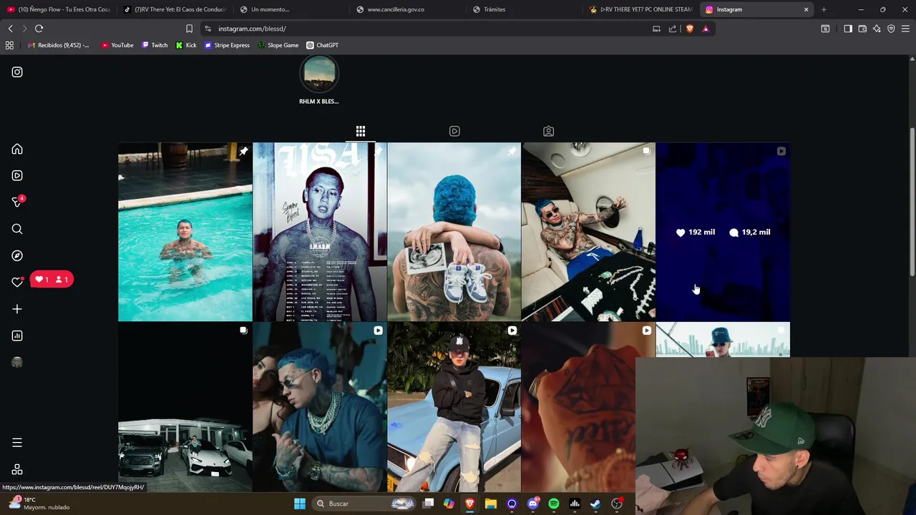Open the USA tour dates poster post
This screenshot has width=916, height=515.
(319, 232)
